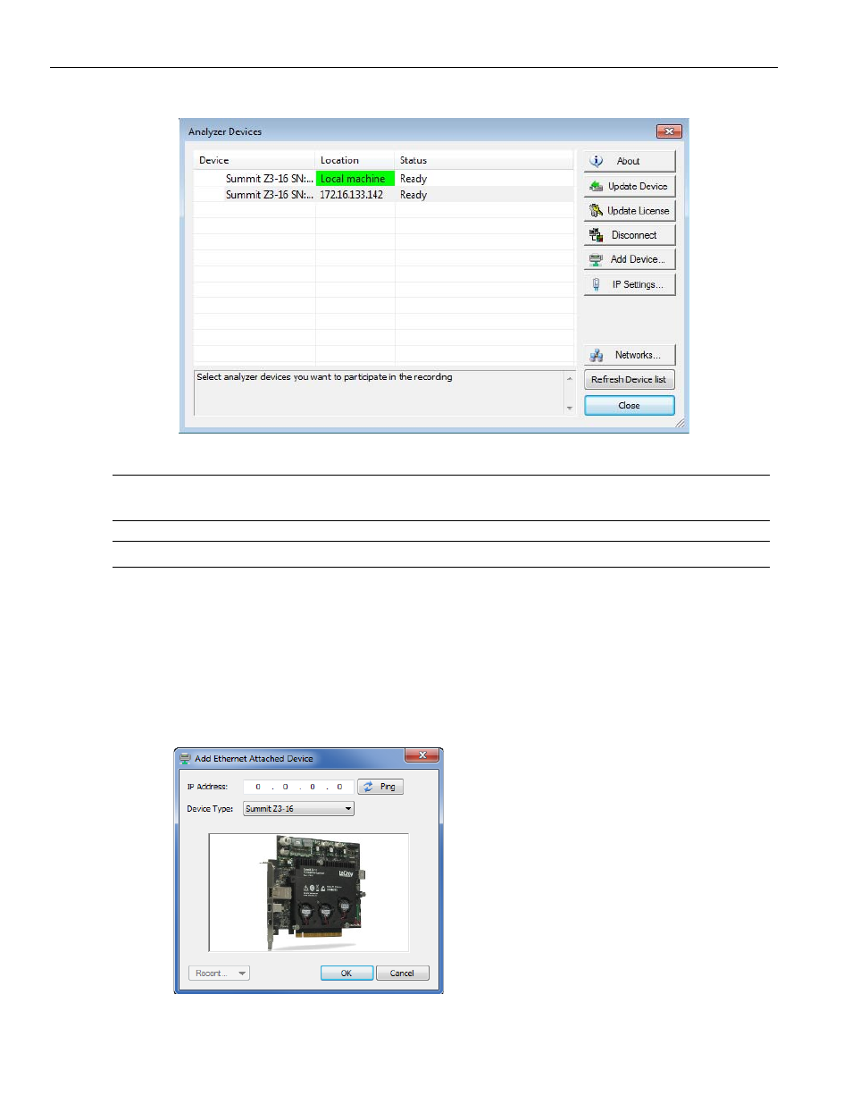The height and width of the screenshot is (1104, 852).
Task: Click the Analyzer Devices resize grip
Action: coord(681,425)
